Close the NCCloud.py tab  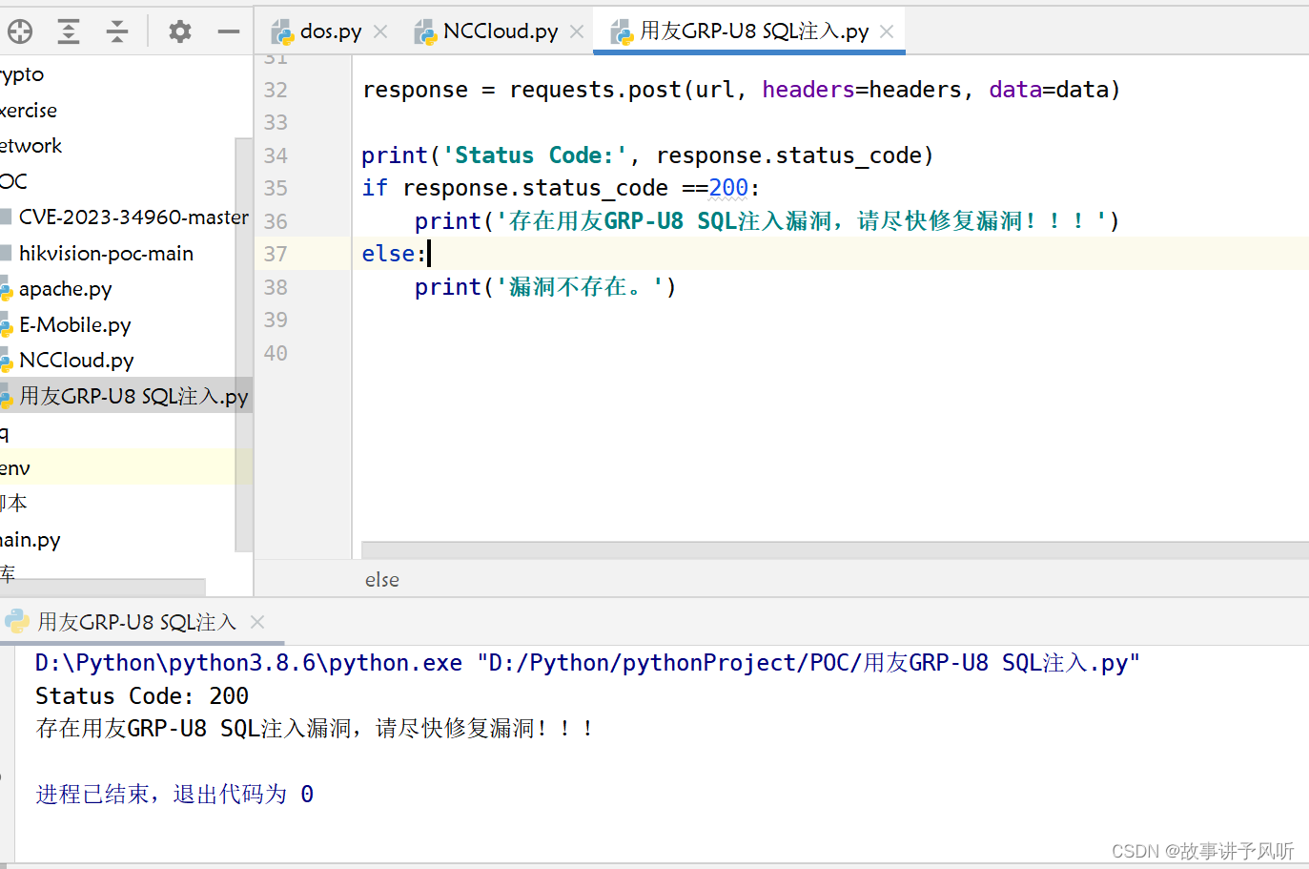577,31
